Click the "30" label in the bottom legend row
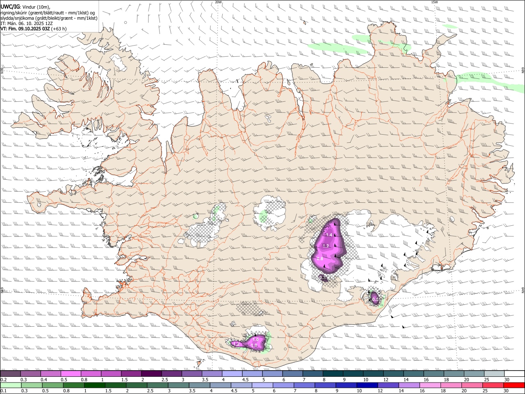Viewport: 525px width, 394px height. point(506,391)
